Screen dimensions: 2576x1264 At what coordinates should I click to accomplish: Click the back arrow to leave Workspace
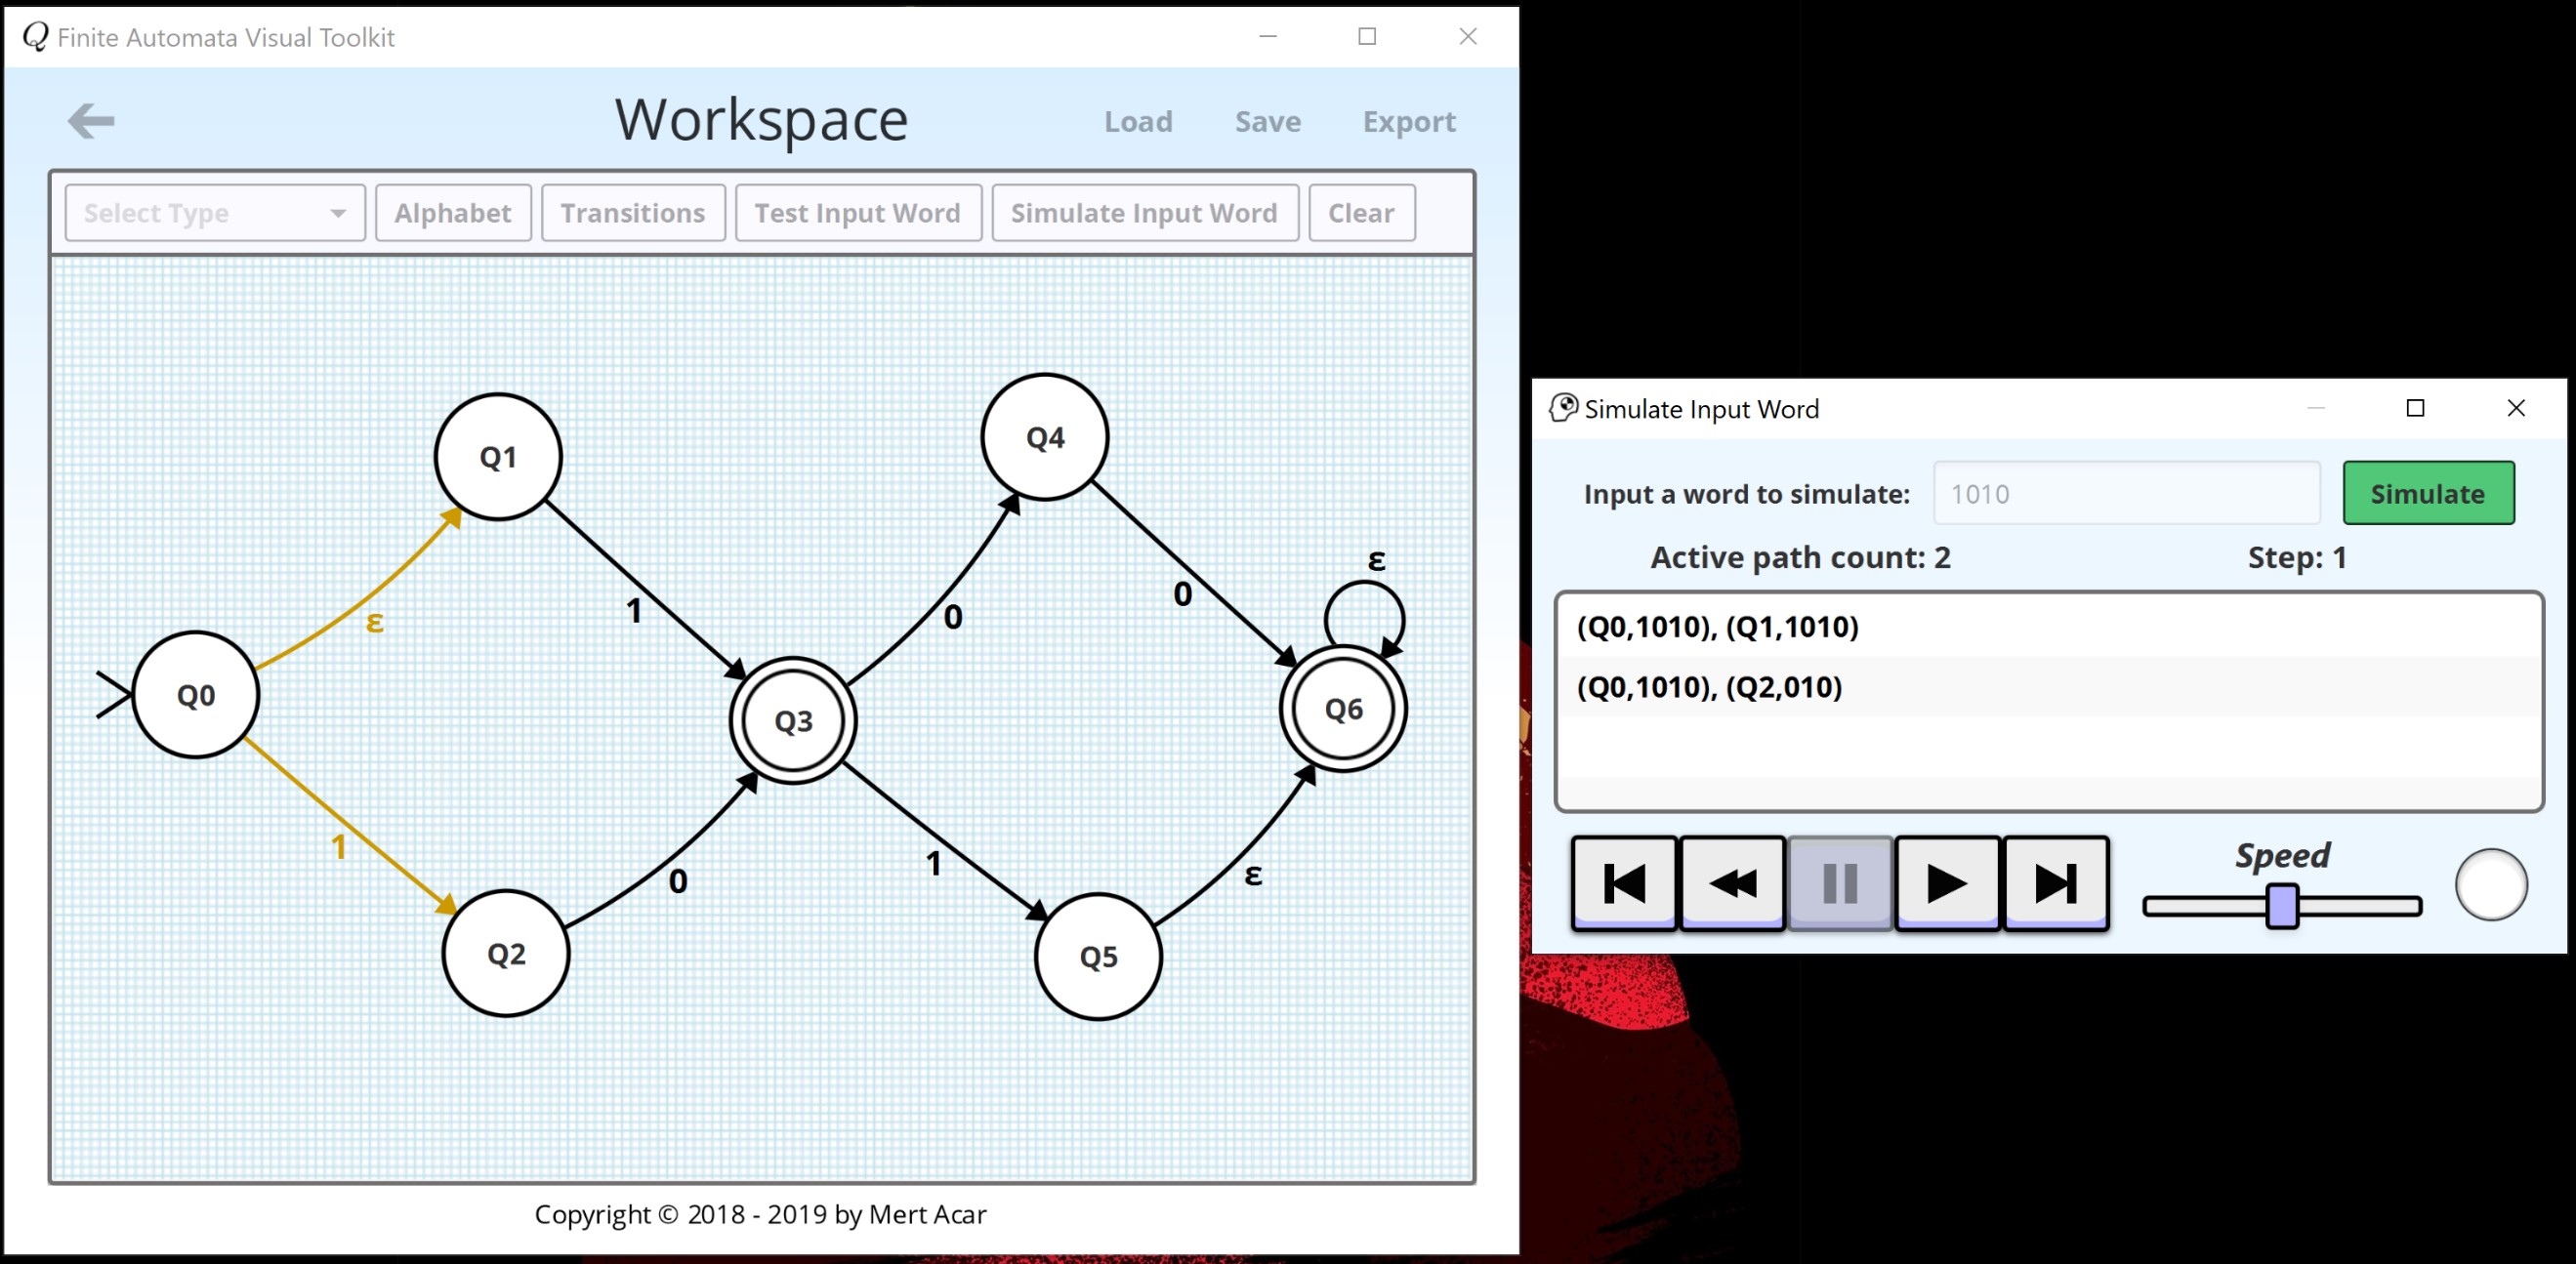click(x=91, y=120)
